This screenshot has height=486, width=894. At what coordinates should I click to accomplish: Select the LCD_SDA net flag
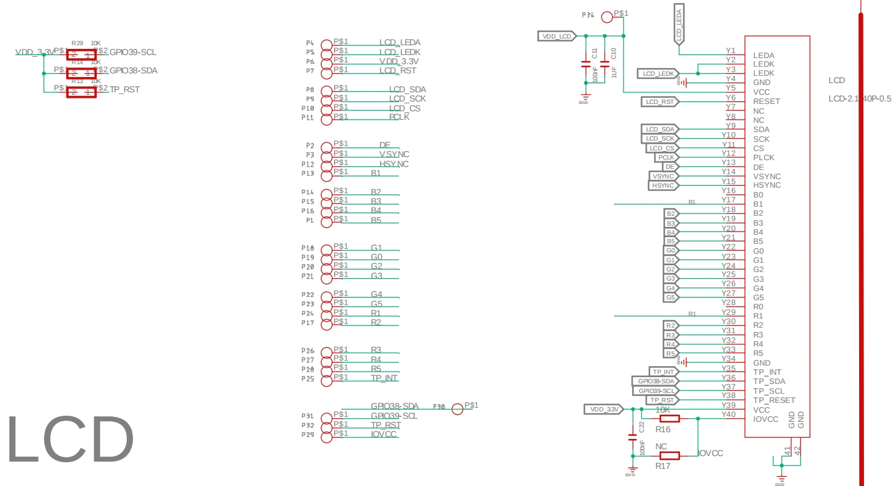(x=661, y=130)
